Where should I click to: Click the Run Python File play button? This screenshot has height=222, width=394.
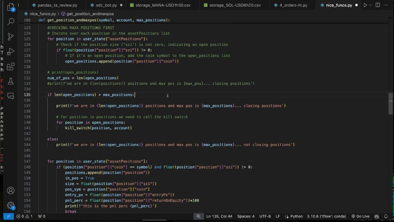365,5
